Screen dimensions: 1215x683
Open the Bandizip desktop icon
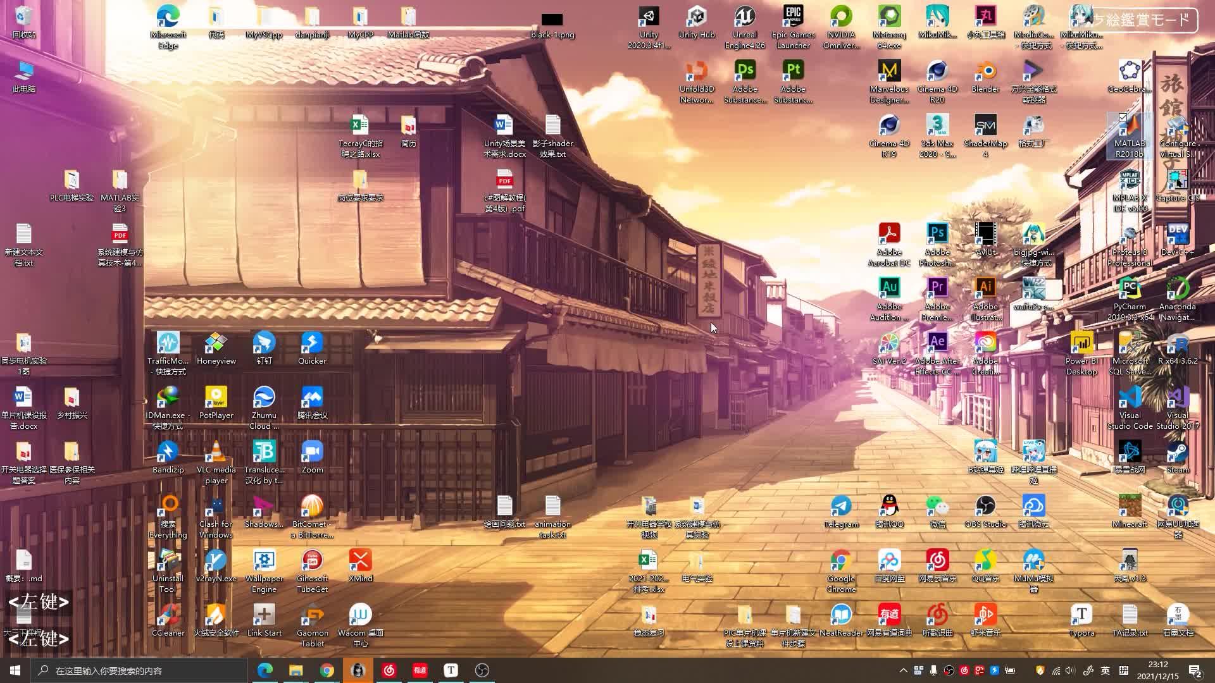tap(168, 458)
